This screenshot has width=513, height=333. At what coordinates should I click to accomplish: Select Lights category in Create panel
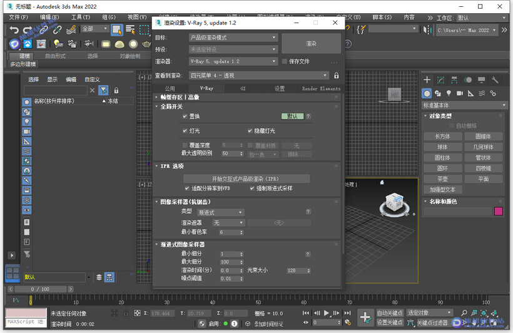tap(449, 94)
